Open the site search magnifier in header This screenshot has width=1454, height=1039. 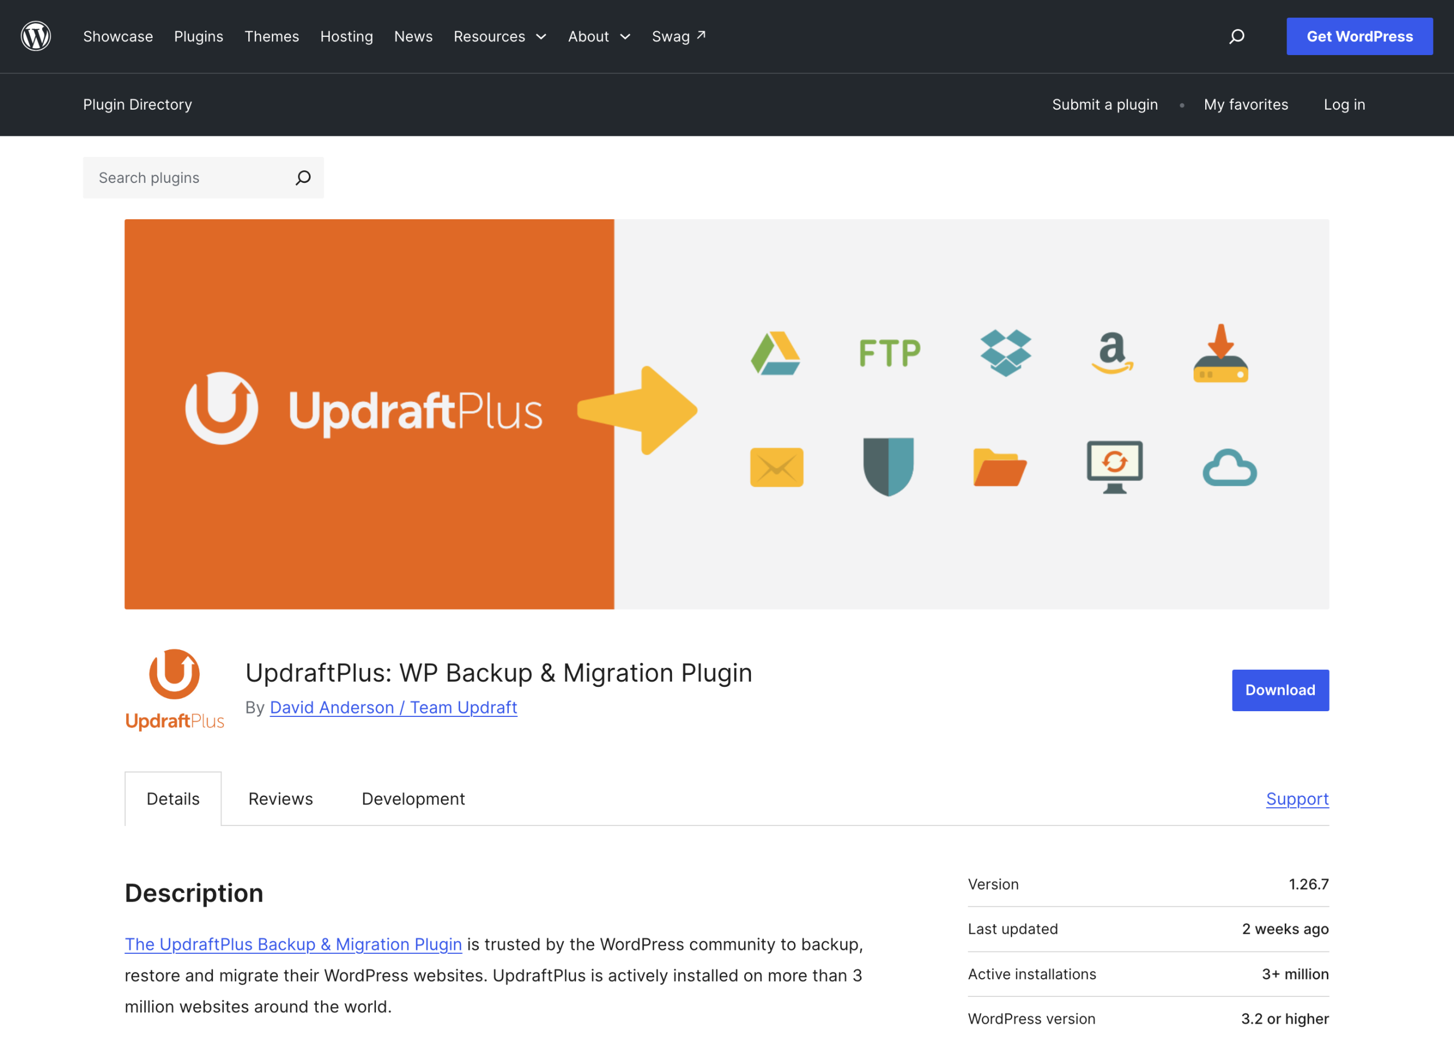1236,36
